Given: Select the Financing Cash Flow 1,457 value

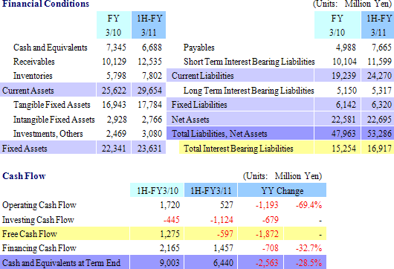Looking at the screenshot, I should click(x=223, y=248).
